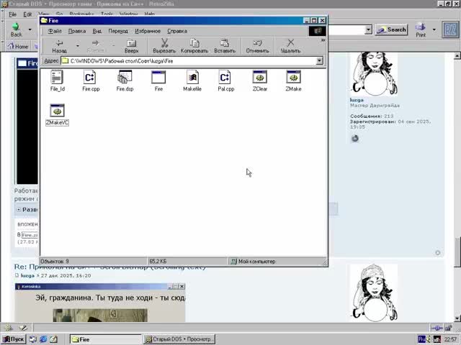Click the Удалить (Delete) toolbar button
Screen dimensions: 461x345
(290, 46)
